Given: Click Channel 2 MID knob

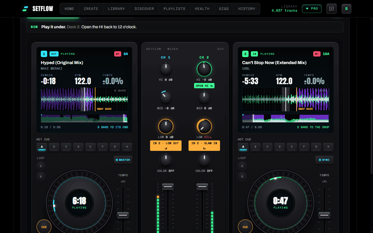Looking at the screenshot, I should pos(204,98).
